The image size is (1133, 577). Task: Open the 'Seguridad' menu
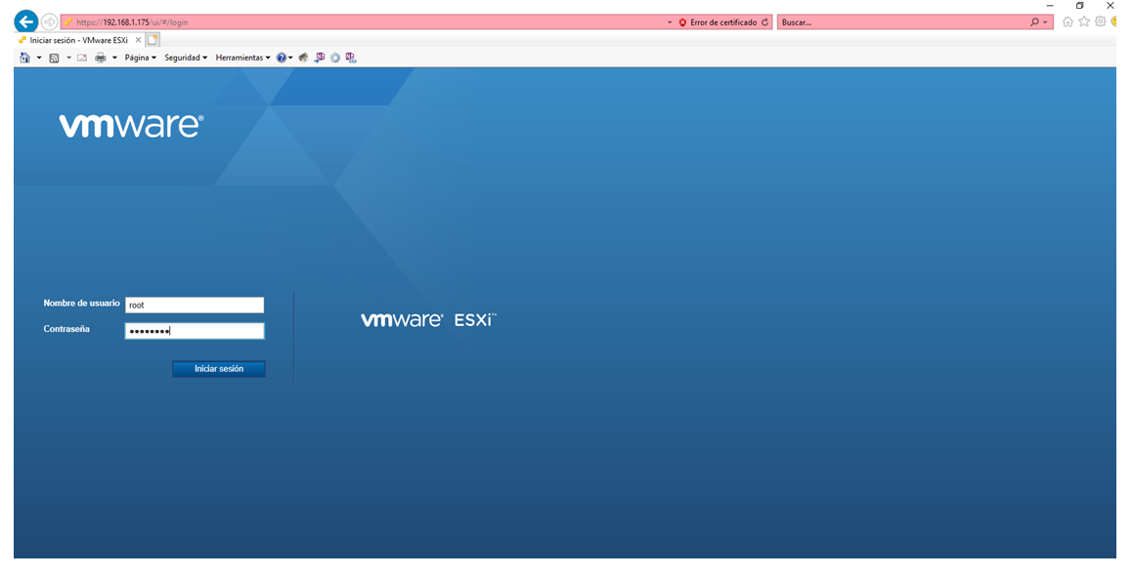click(x=186, y=58)
